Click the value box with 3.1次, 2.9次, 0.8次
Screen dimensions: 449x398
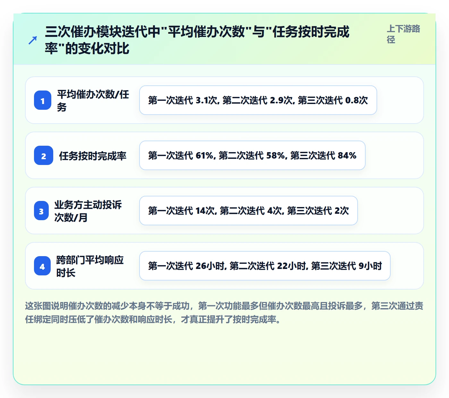[258, 100]
